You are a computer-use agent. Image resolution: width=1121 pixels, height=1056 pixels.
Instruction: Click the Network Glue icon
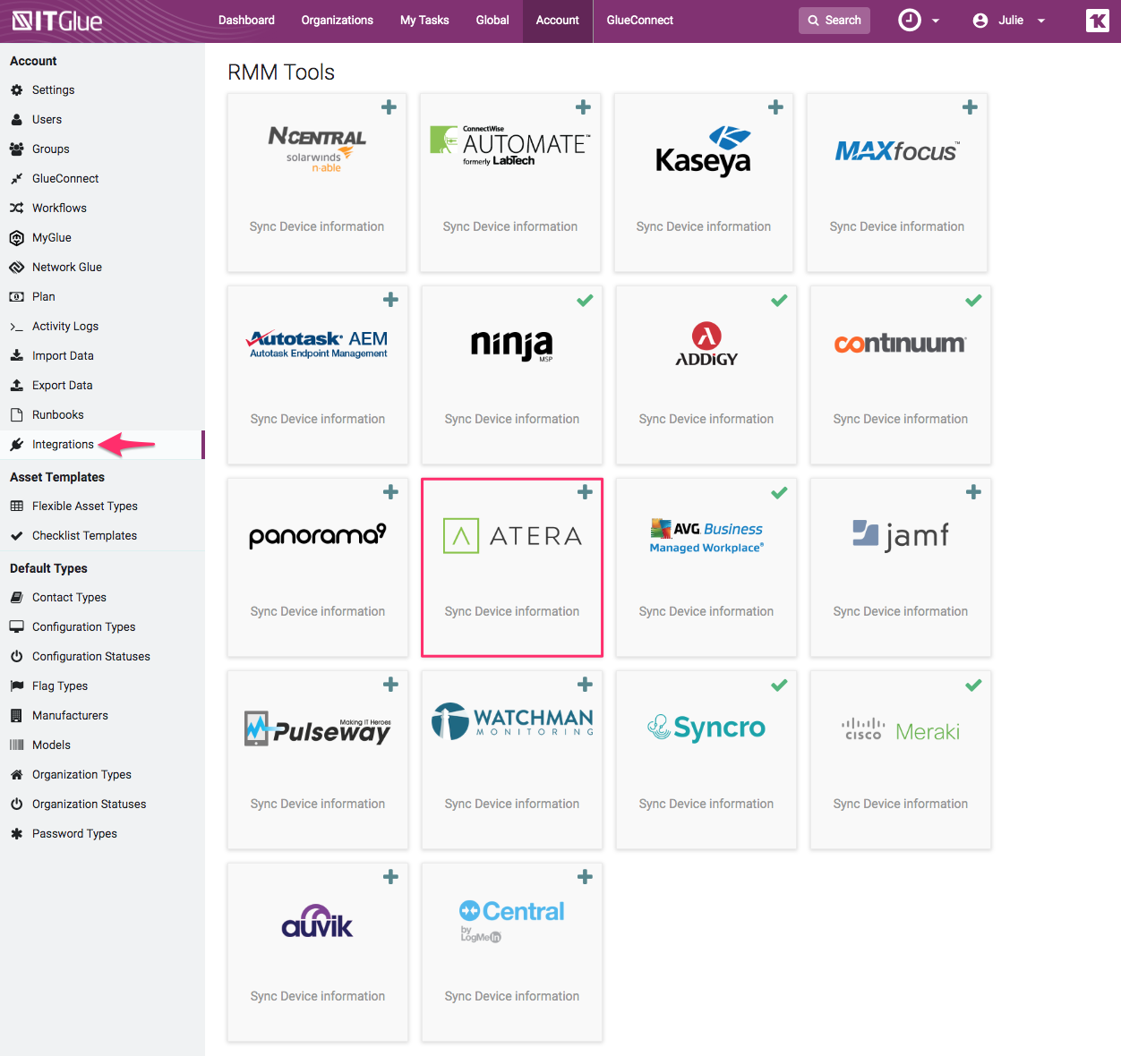16,267
